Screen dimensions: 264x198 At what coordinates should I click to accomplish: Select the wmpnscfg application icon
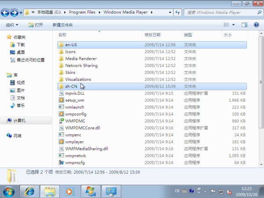click(61, 162)
